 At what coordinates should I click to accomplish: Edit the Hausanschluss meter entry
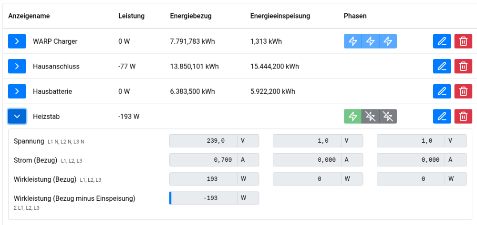[442, 66]
